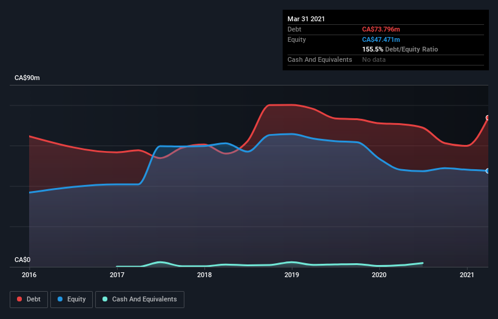
Task: Click the No data cash value
Action: [x=374, y=59]
